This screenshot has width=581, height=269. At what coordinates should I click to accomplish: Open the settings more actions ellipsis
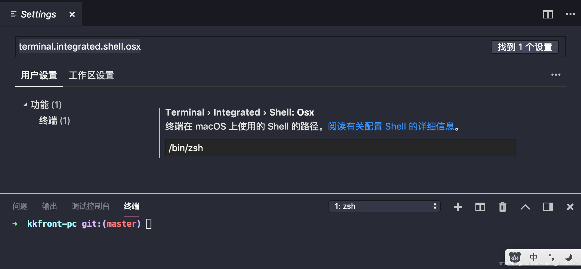point(556,75)
